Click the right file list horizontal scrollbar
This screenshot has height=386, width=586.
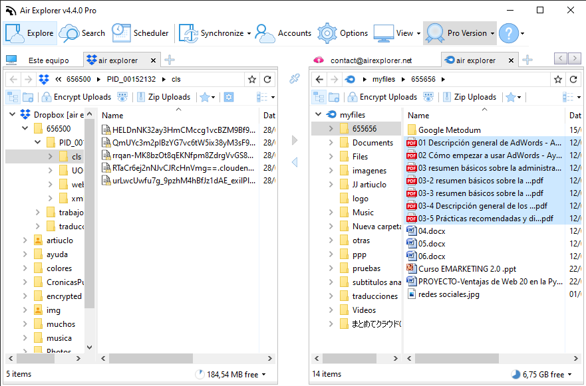point(457,359)
